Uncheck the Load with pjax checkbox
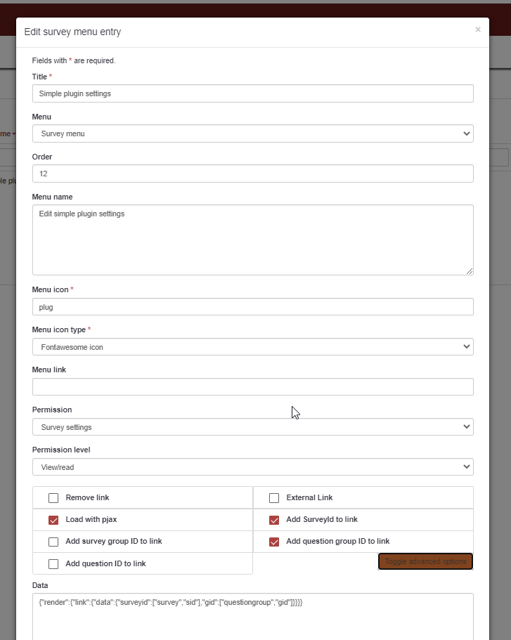The image size is (511, 640). pos(53,520)
